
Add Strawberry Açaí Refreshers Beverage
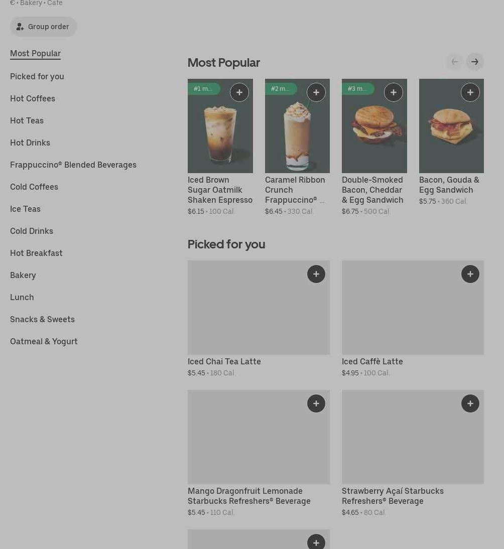tap(470, 403)
